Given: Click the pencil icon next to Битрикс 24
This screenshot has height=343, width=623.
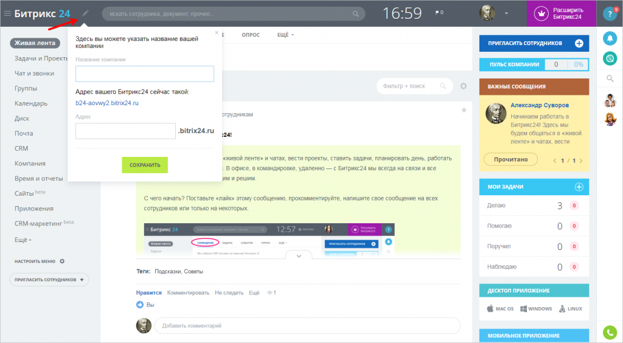Looking at the screenshot, I should (86, 13).
